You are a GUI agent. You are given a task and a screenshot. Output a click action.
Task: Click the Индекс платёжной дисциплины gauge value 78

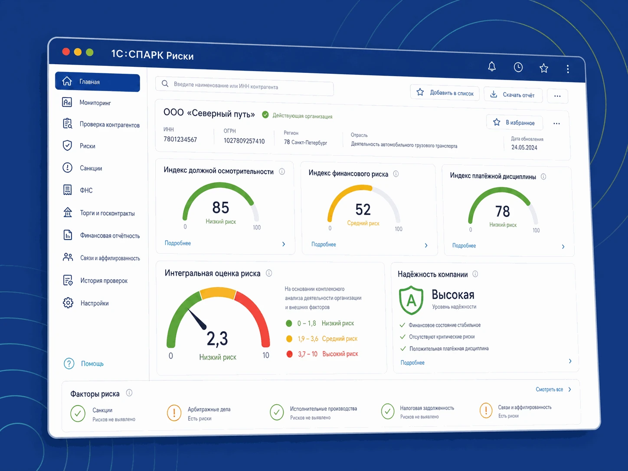(503, 211)
